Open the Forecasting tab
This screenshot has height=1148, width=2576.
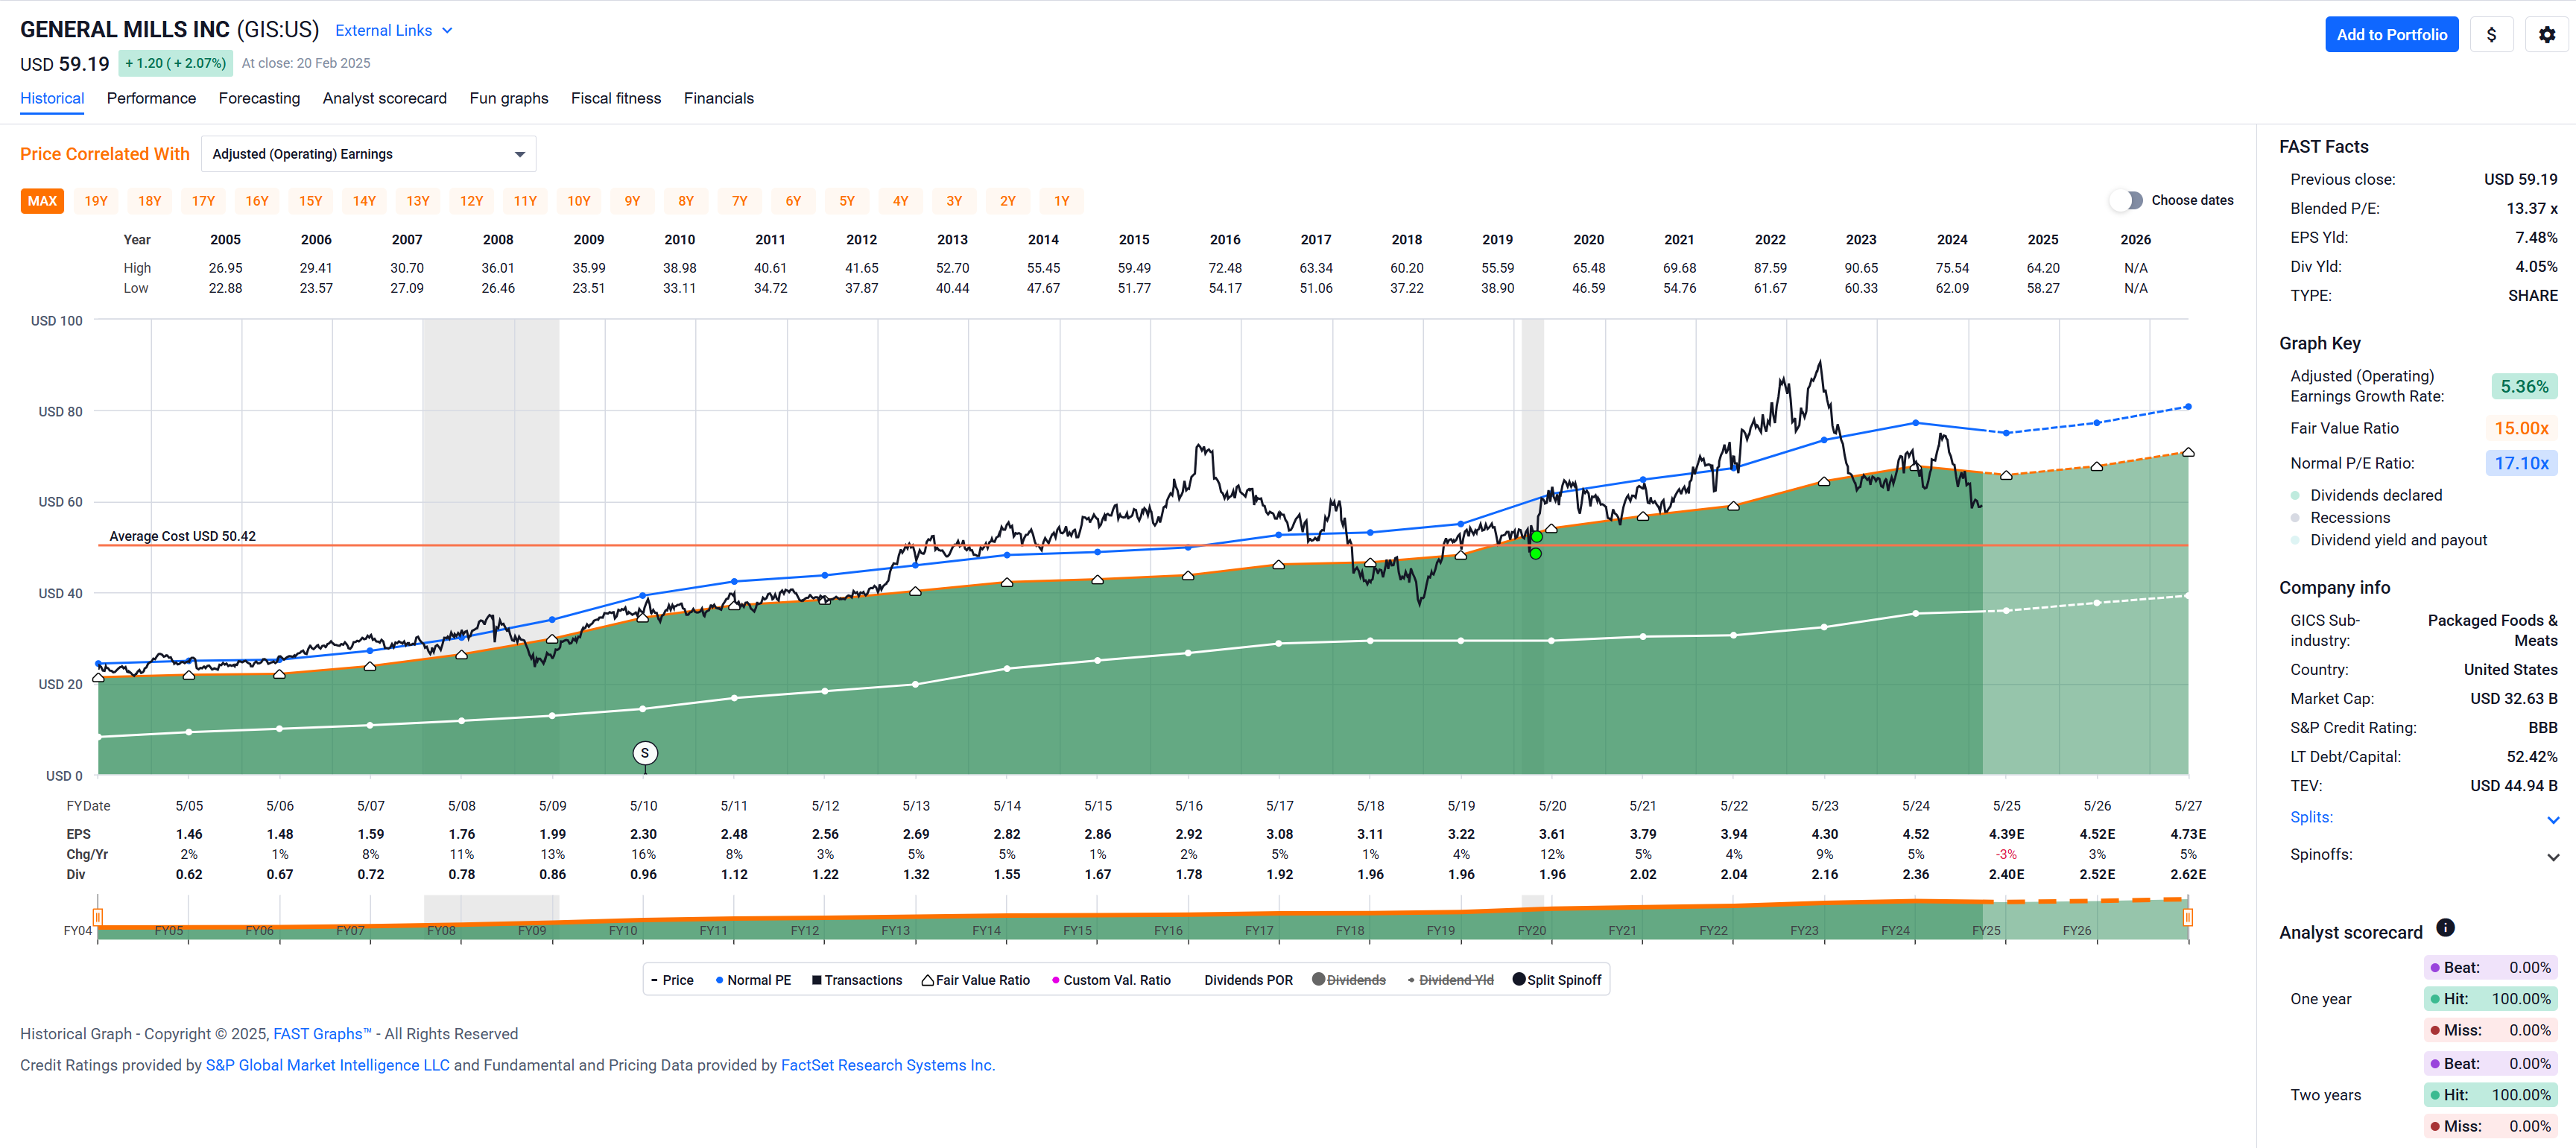[259, 98]
